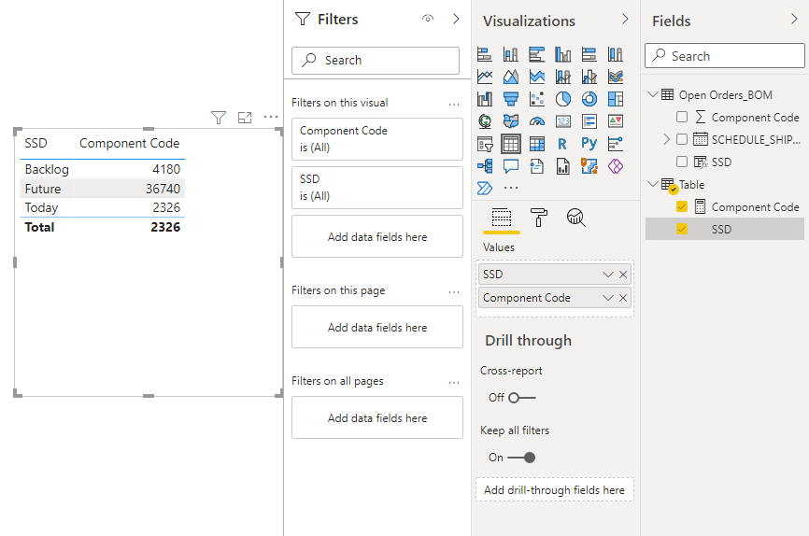Collapse the Fields pane chevron
The image size is (809, 536).
click(x=794, y=19)
